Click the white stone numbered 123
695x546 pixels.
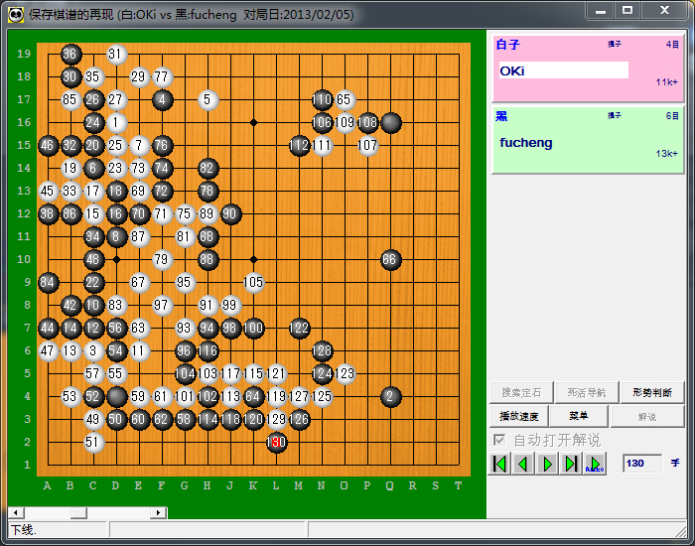pyautogui.click(x=345, y=373)
